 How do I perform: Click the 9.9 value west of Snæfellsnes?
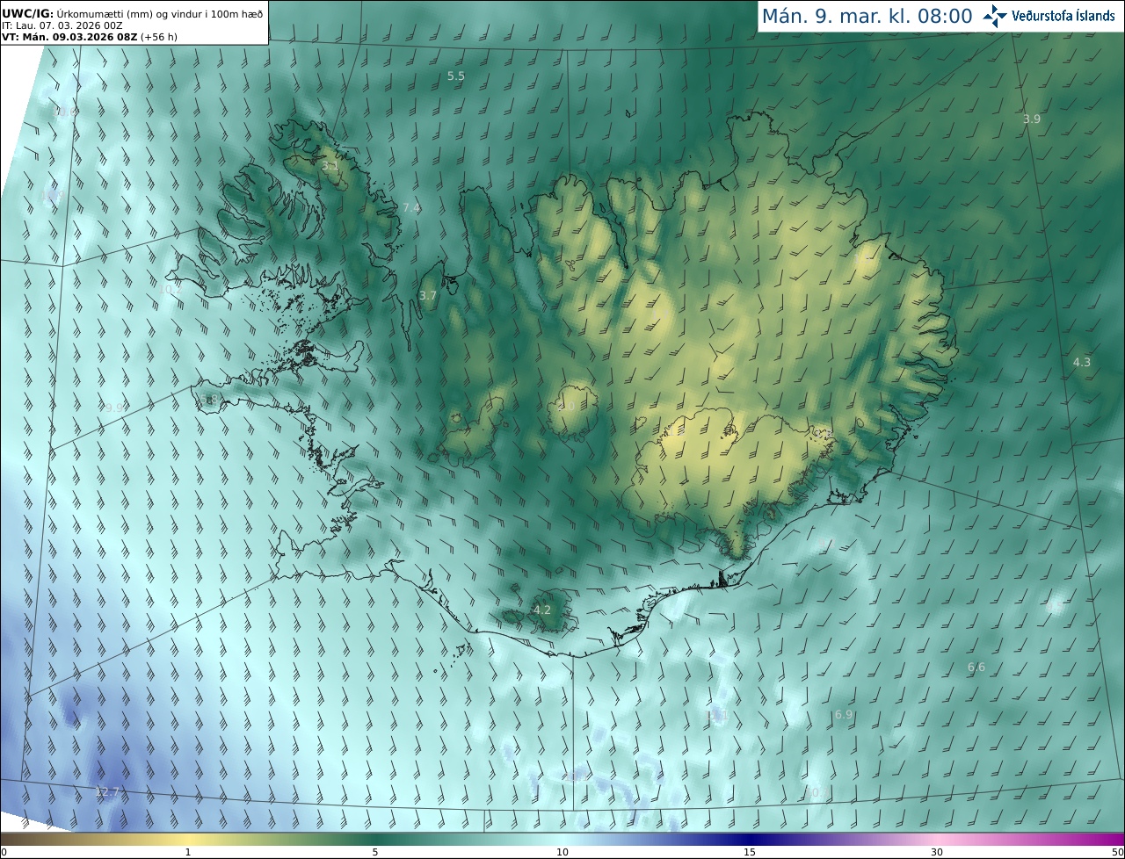(x=114, y=408)
